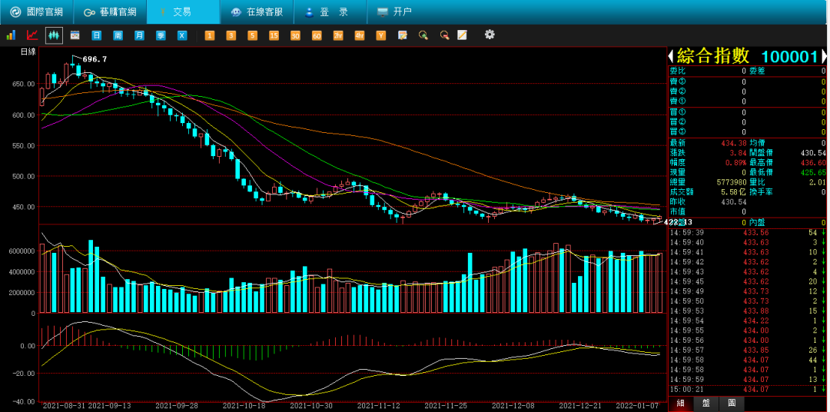Click the orange Y period button
830x412 pixels.
tap(381, 35)
